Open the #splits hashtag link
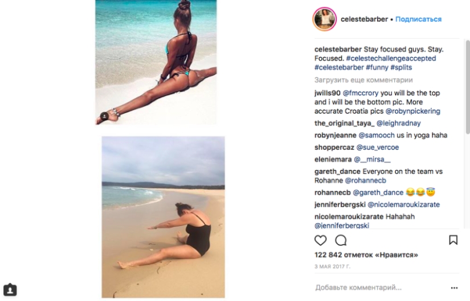Image resolution: width=470 pixels, height=301 pixels. [401, 68]
